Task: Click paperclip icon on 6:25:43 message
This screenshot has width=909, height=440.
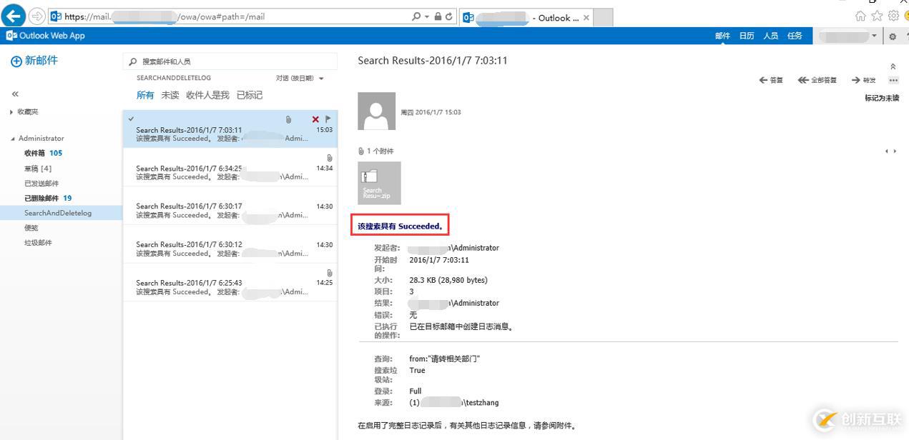Action: (x=330, y=273)
